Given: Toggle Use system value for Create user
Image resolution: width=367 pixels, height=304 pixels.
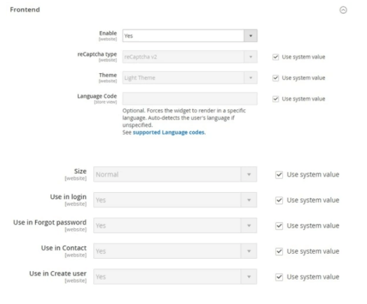Looking at the screenshot, I should [279, 277].
